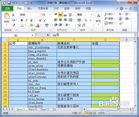Toggle Align Text Left

(x=56, y=20)
